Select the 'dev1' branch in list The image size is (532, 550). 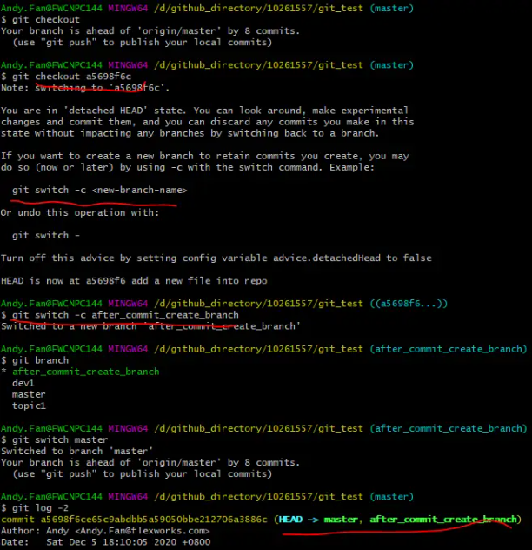23,384
